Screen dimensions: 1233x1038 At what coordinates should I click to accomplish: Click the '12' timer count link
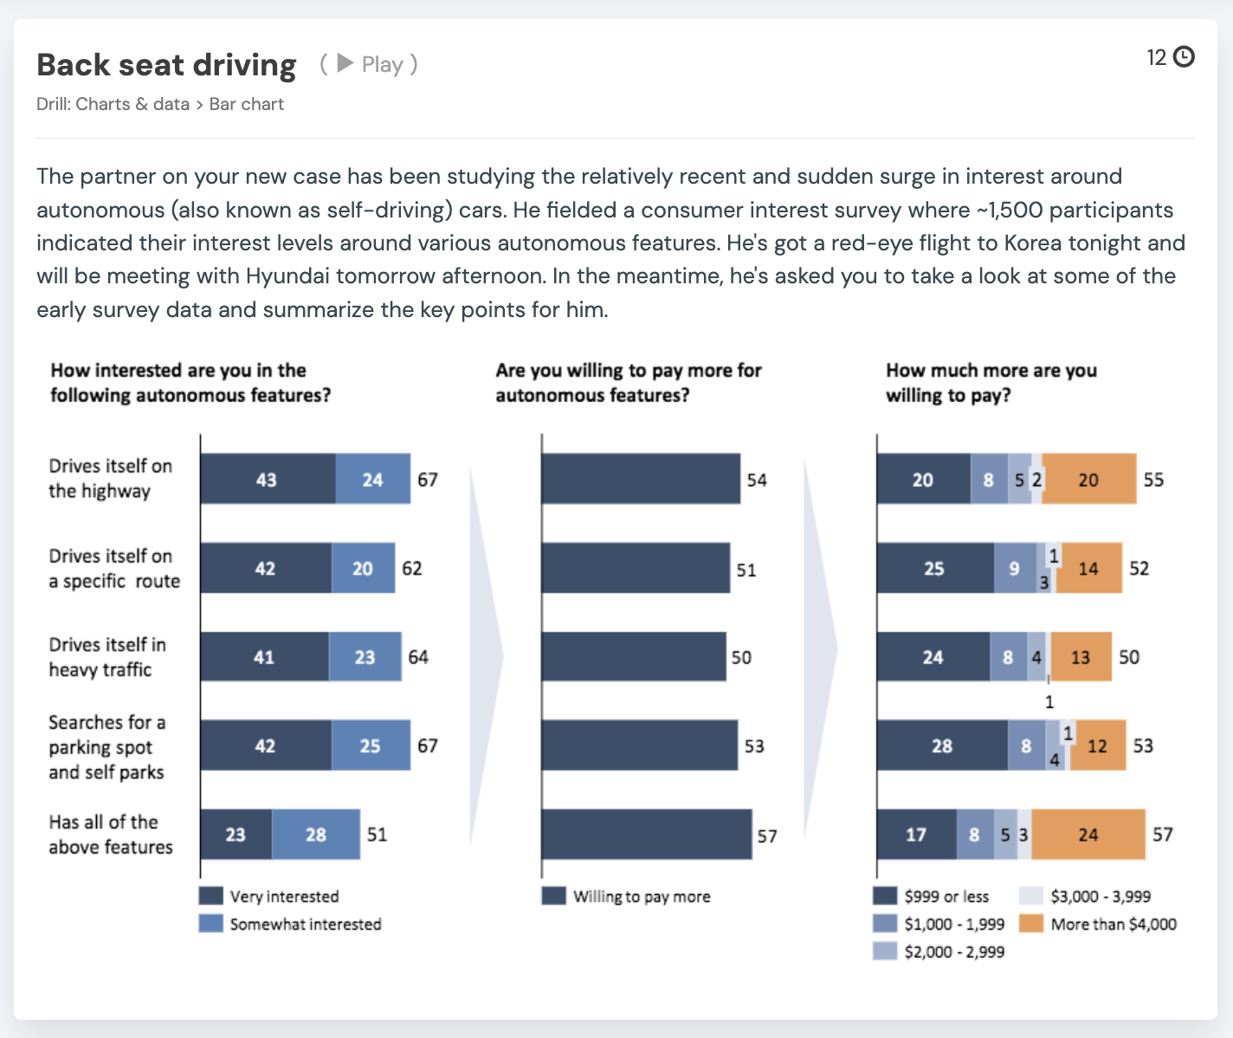[1155, 57]
